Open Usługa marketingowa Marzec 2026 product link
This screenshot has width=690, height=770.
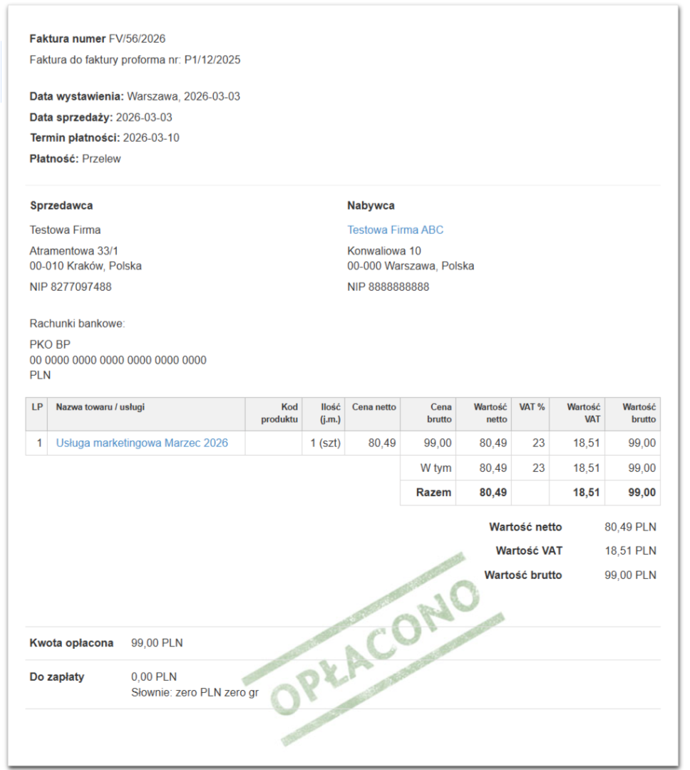[142, 443]
